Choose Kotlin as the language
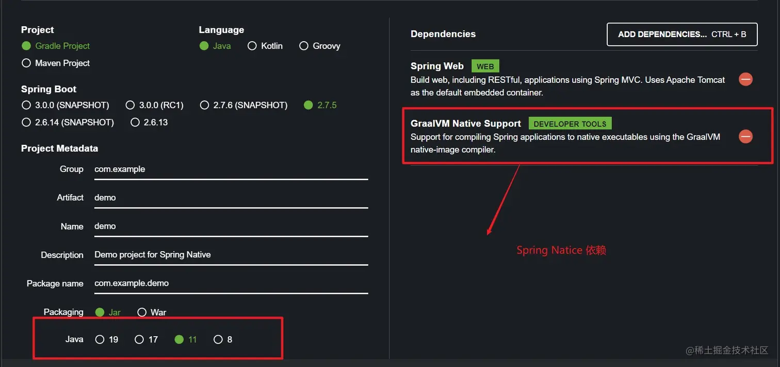Screen dimensions: 780x367 click(x=265, y=46)
